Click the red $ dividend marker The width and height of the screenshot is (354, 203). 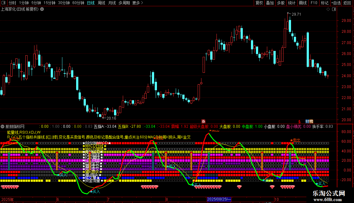299,121
